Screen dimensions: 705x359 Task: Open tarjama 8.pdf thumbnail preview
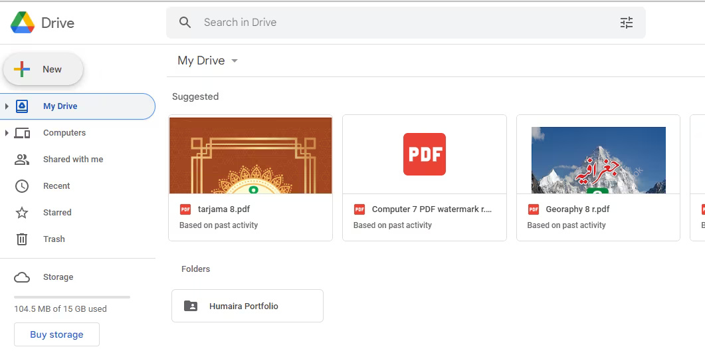(x=251, y=156)
